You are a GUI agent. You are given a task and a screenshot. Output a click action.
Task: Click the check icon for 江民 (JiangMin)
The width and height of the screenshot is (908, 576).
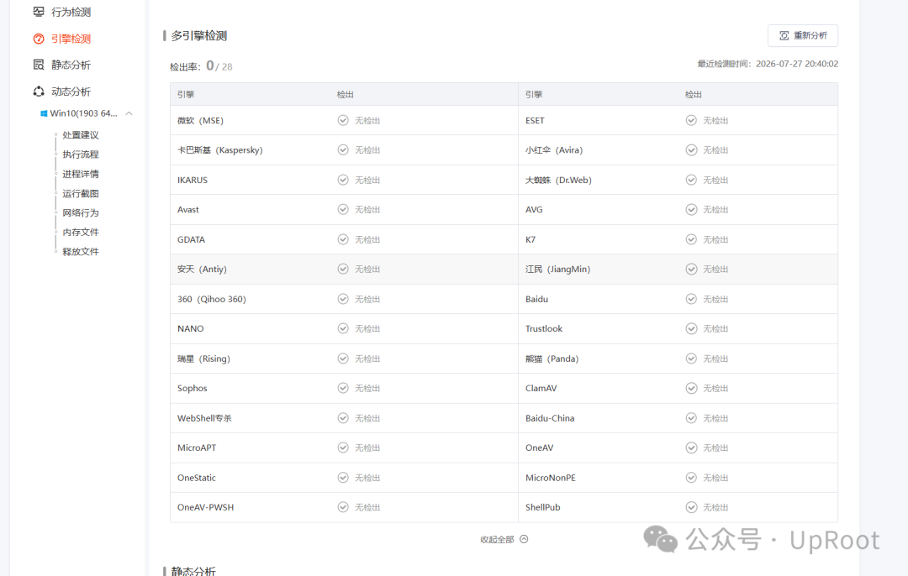[x=691, y=269]
